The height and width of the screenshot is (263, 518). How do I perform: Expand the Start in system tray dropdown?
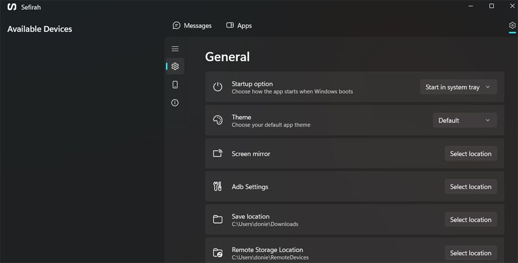pos(458,87)
